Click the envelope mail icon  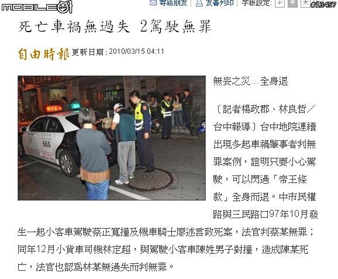tap(153, 3)
